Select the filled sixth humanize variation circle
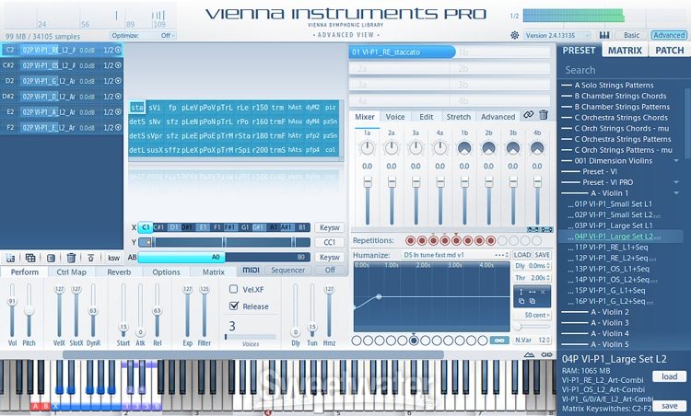 click(414, 341)
